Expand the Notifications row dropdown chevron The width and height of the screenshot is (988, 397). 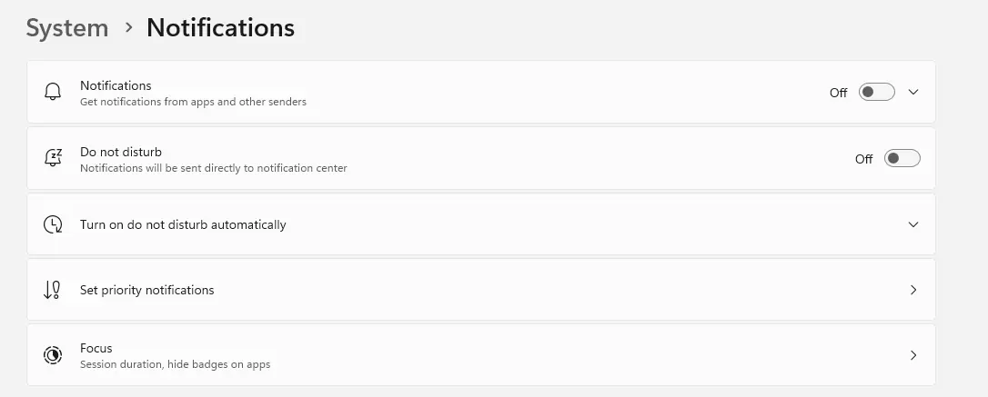point(913,92)
